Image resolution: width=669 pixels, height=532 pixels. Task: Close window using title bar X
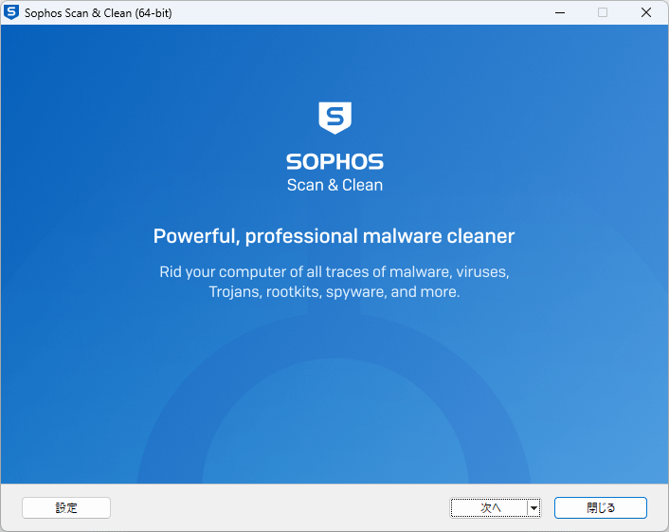click(646, 13)
